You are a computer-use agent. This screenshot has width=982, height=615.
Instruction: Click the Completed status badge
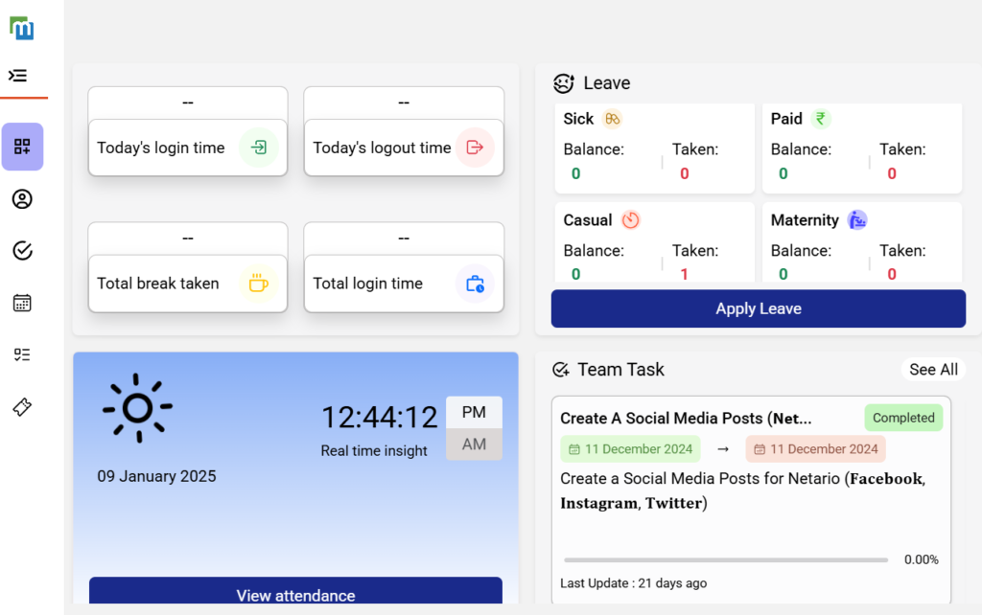903,418
